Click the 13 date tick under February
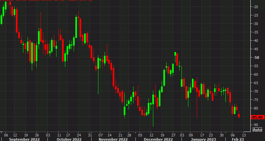Screen dimensions: 265x141 (244, 135)
